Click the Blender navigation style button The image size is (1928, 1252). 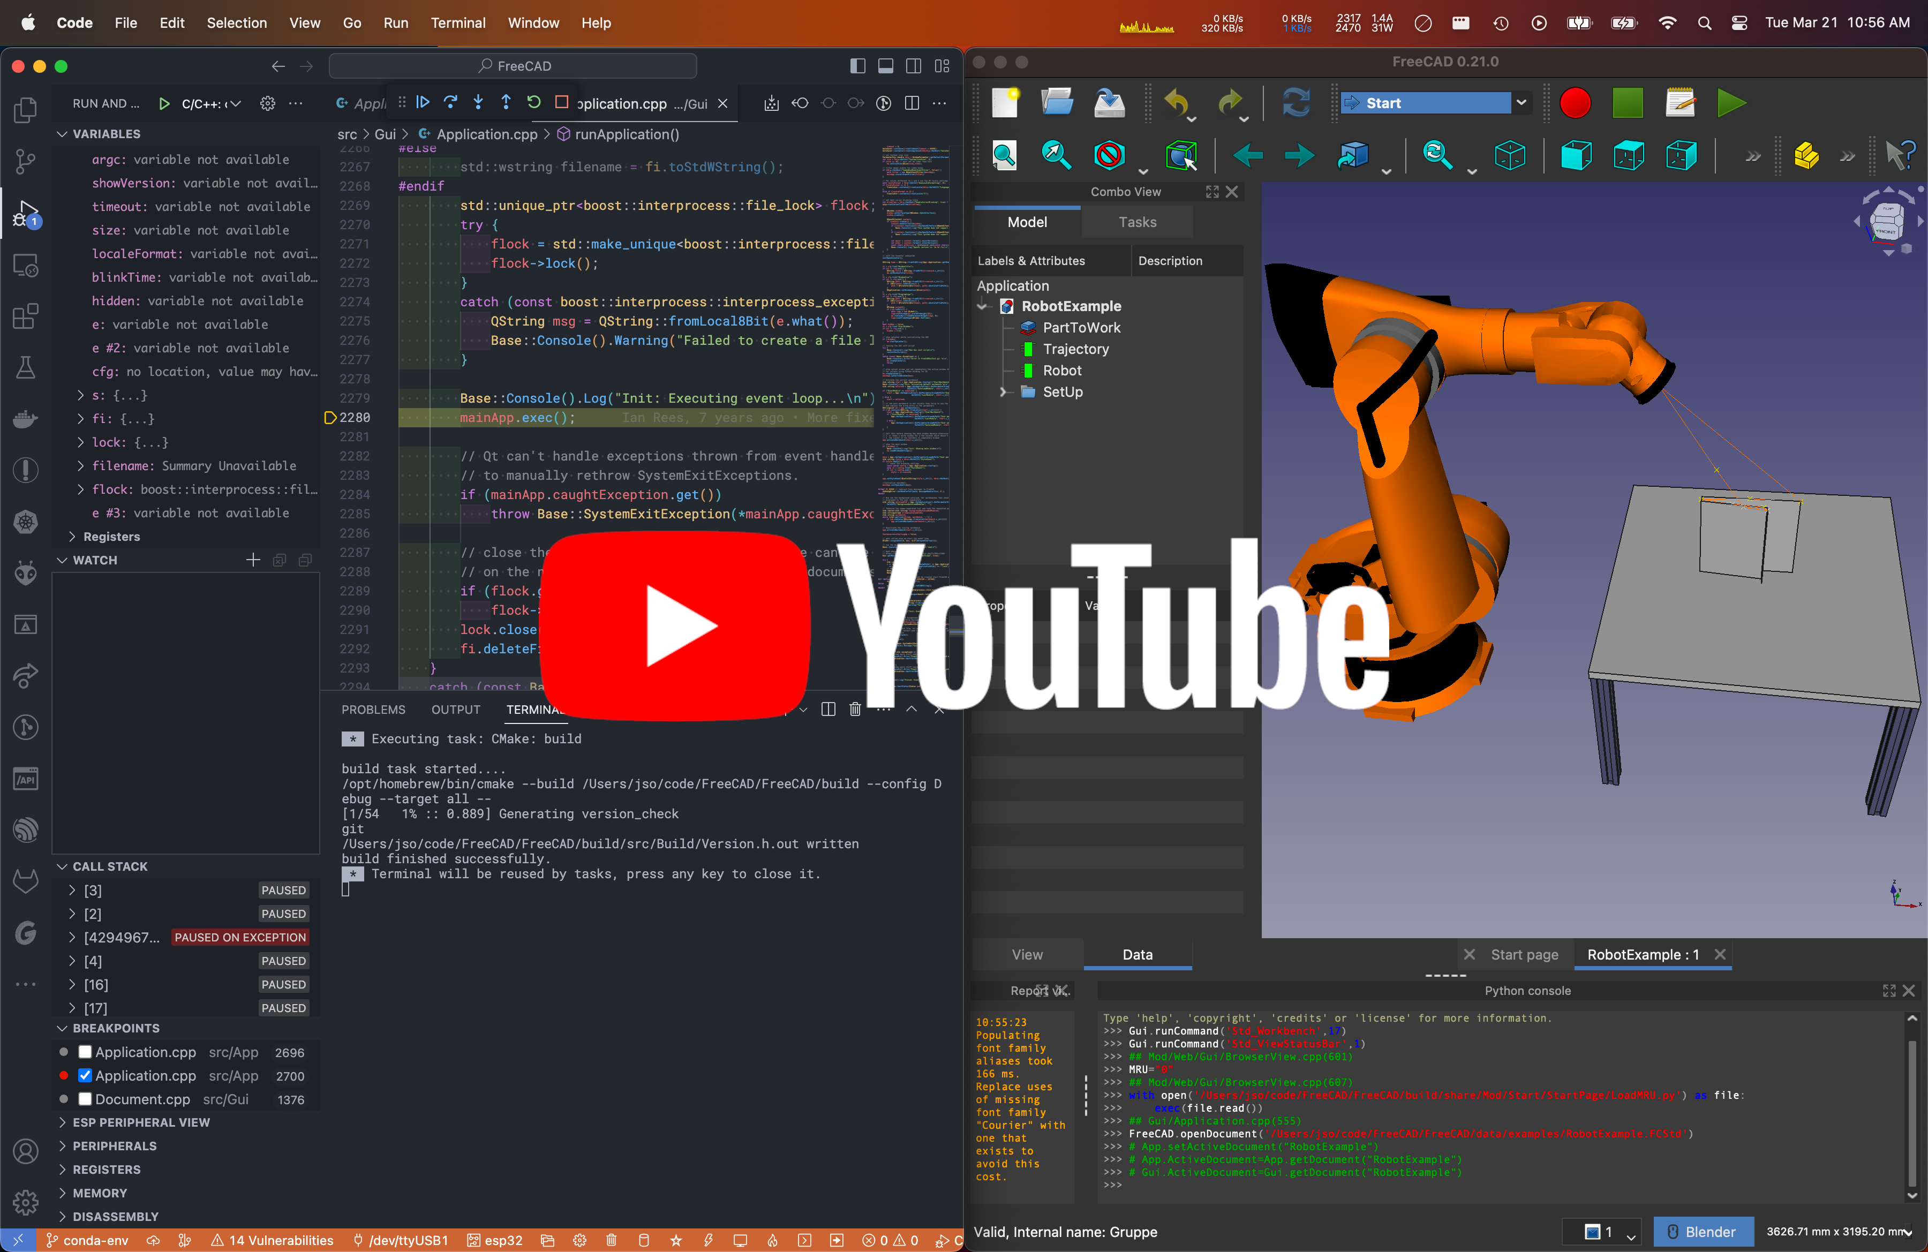pos(1702,1232)
